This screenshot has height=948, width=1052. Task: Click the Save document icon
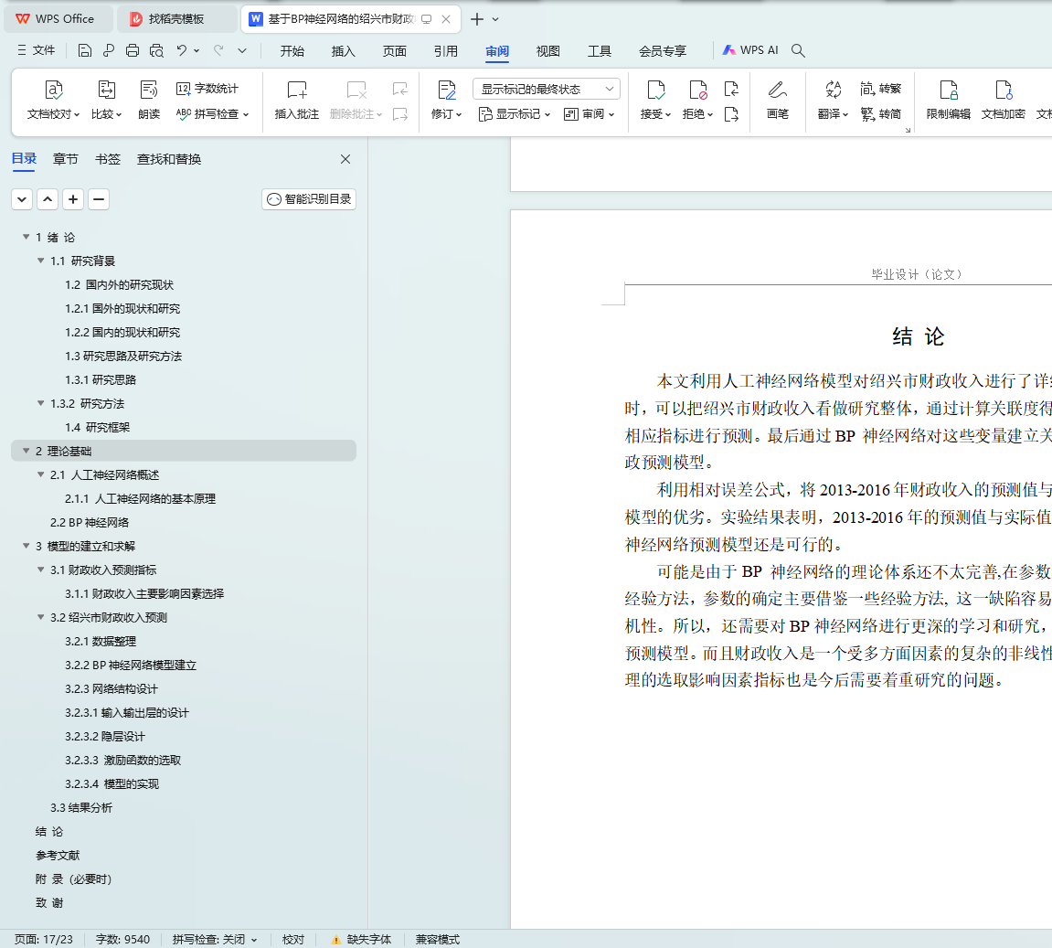(x=84, y=50)
